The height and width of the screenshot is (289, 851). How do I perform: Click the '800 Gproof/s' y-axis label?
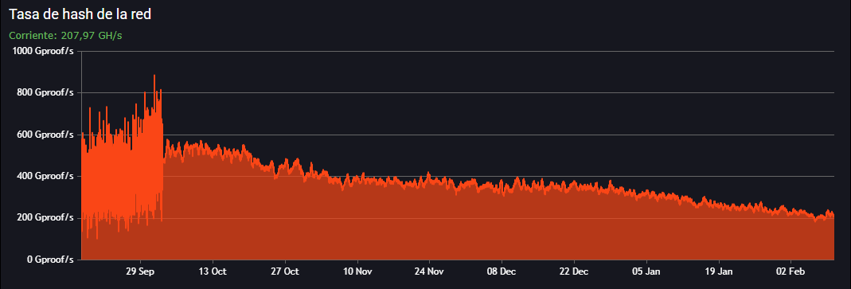pyautogui.click(x=45, y=93)
